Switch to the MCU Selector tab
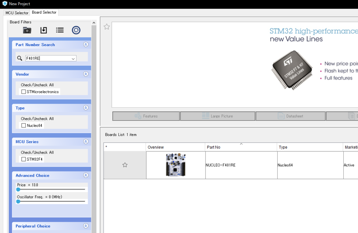This screenshot has height=233, width=358. (17, 13)
